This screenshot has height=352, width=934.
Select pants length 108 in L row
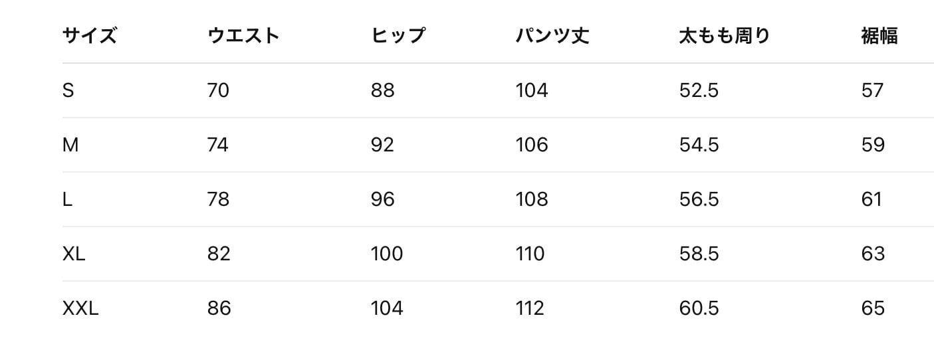(532, 199)
